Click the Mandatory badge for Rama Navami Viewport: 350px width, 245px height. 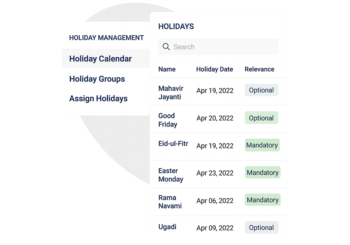pyautogui.click(x=262, y=200)
